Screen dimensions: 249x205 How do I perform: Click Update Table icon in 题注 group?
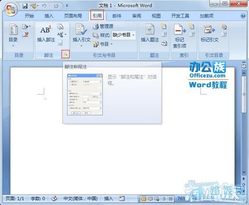(x=164, y=35)
